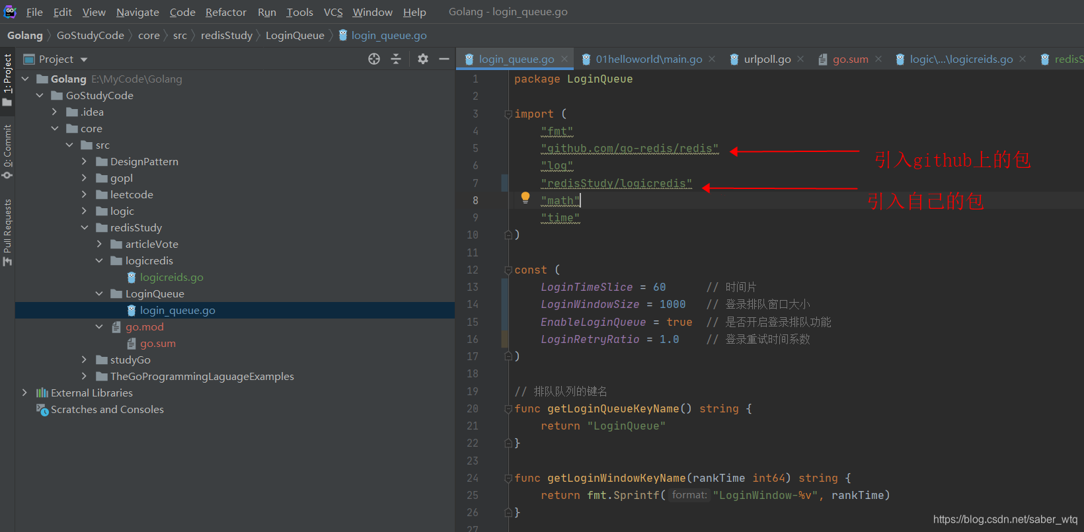Screen dimensions: 1084x532
Task: Click the "redisStudy/logicredis" import line
Action: pyautogui.click(x=616, y=183)
